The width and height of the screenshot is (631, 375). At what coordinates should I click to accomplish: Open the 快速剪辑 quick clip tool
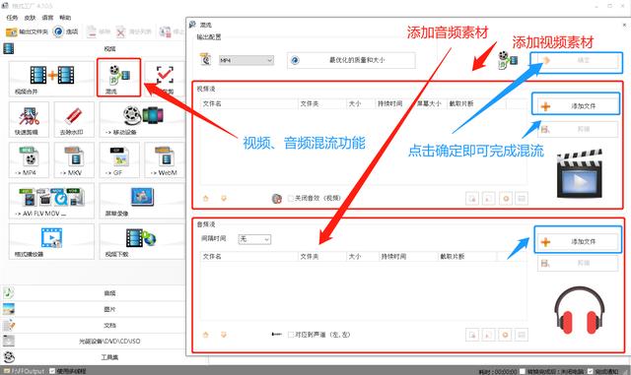coord(29,119)
